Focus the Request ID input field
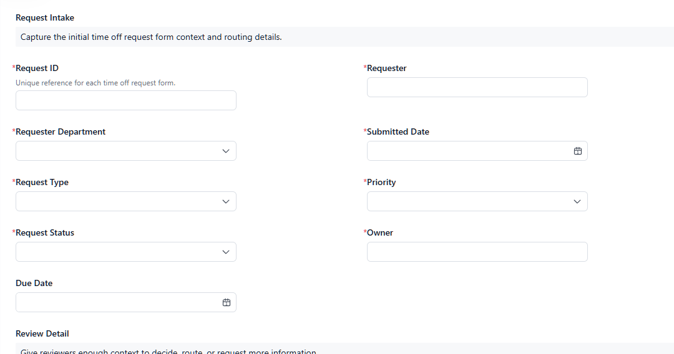The width and height of the screenshot is (674, 354). [x=126, y=100]
